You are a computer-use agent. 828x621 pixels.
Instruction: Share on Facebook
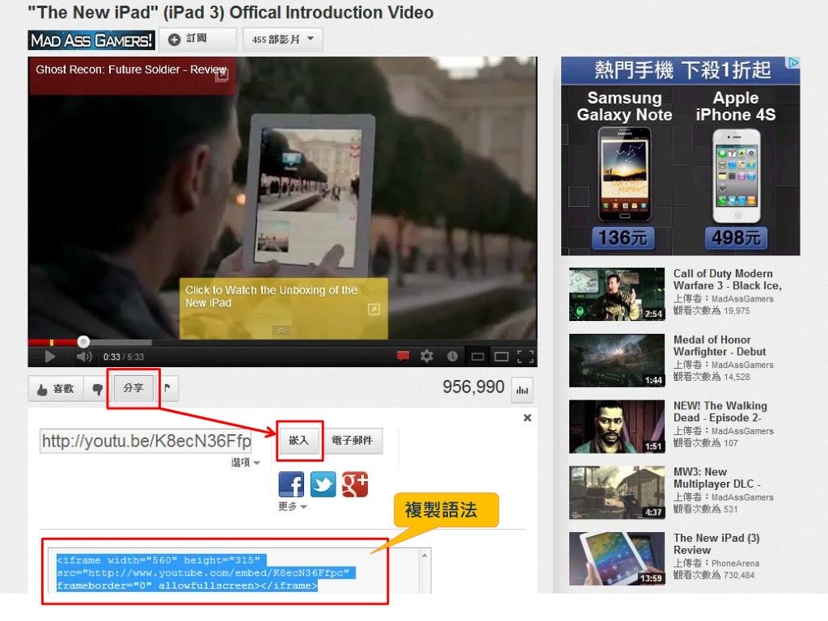291,484
